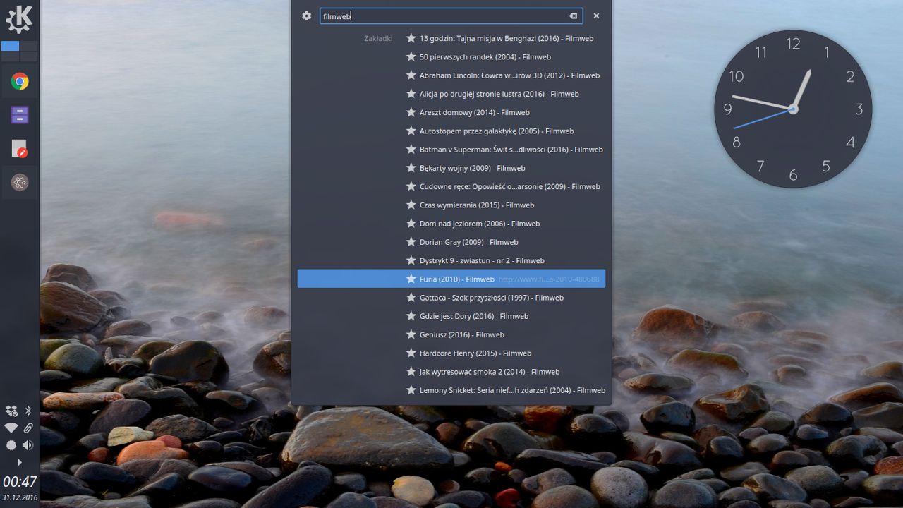
Task: Select 'Dom nad jeziorem (2006)' result
Action: click(451, 224)
